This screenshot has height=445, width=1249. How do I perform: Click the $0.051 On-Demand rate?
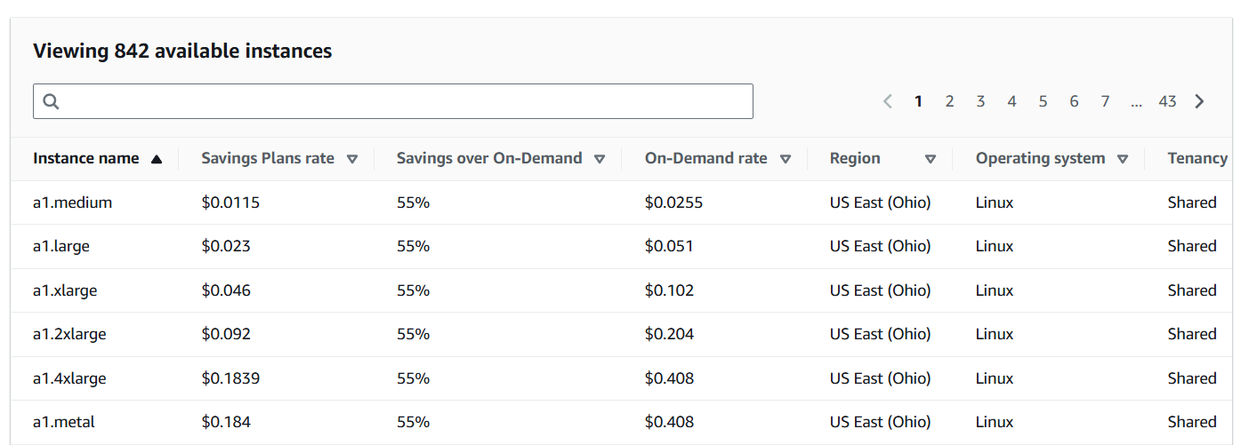pos(669,246)
